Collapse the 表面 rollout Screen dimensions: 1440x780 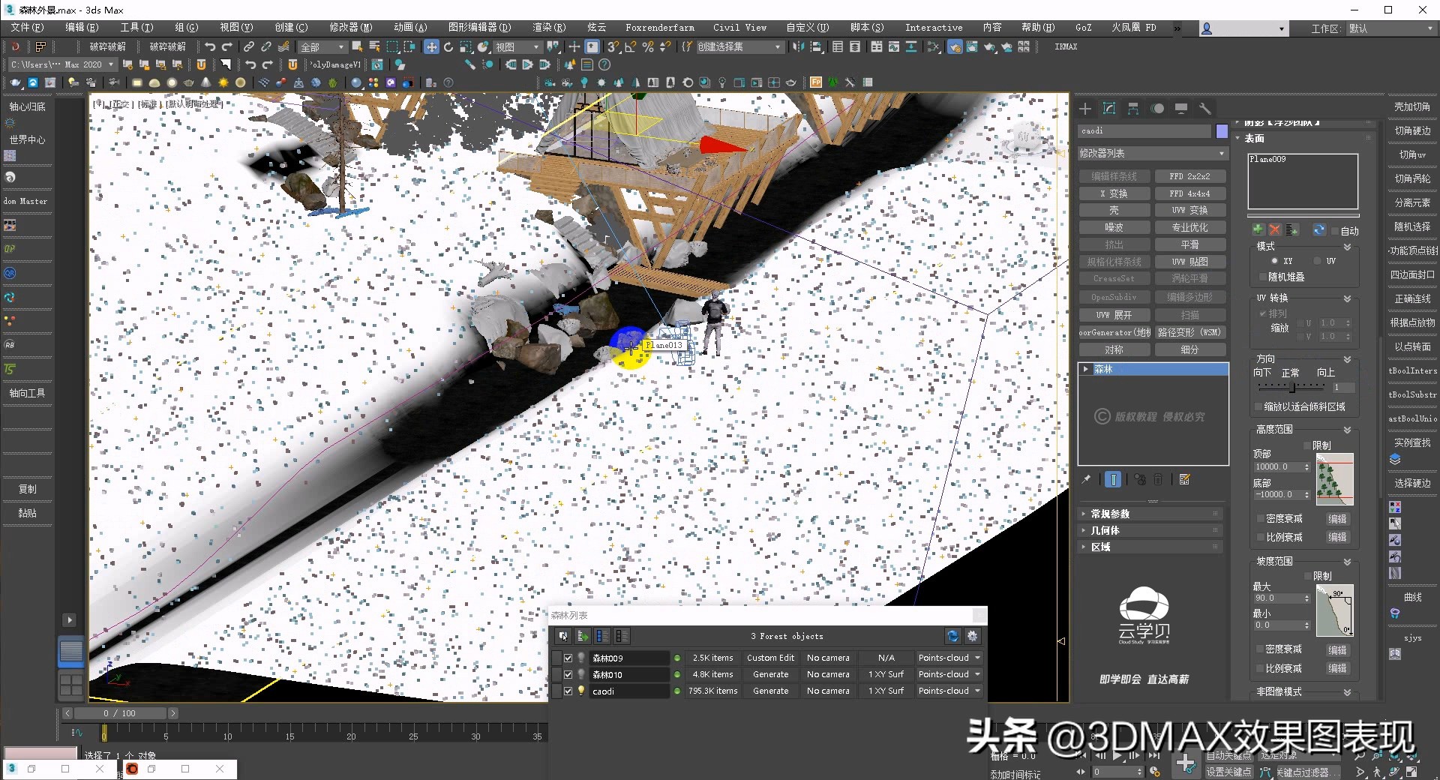[1253, 139]
